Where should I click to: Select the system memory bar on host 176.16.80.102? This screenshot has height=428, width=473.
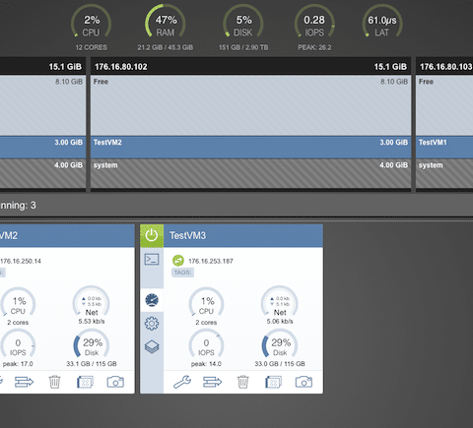coord(250,173)
